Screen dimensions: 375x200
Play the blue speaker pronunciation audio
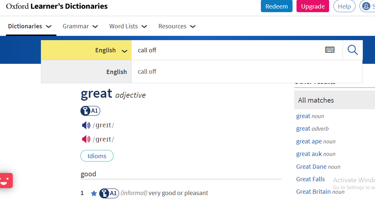pyautogui.click(x=86, y=125)
